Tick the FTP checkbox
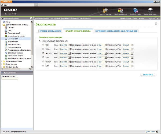The height and width of the screenshot is (134, 161). pos(43,57)
